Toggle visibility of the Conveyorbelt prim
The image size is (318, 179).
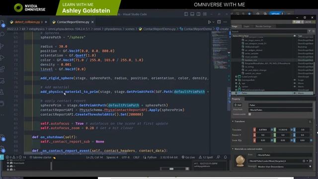295,80
